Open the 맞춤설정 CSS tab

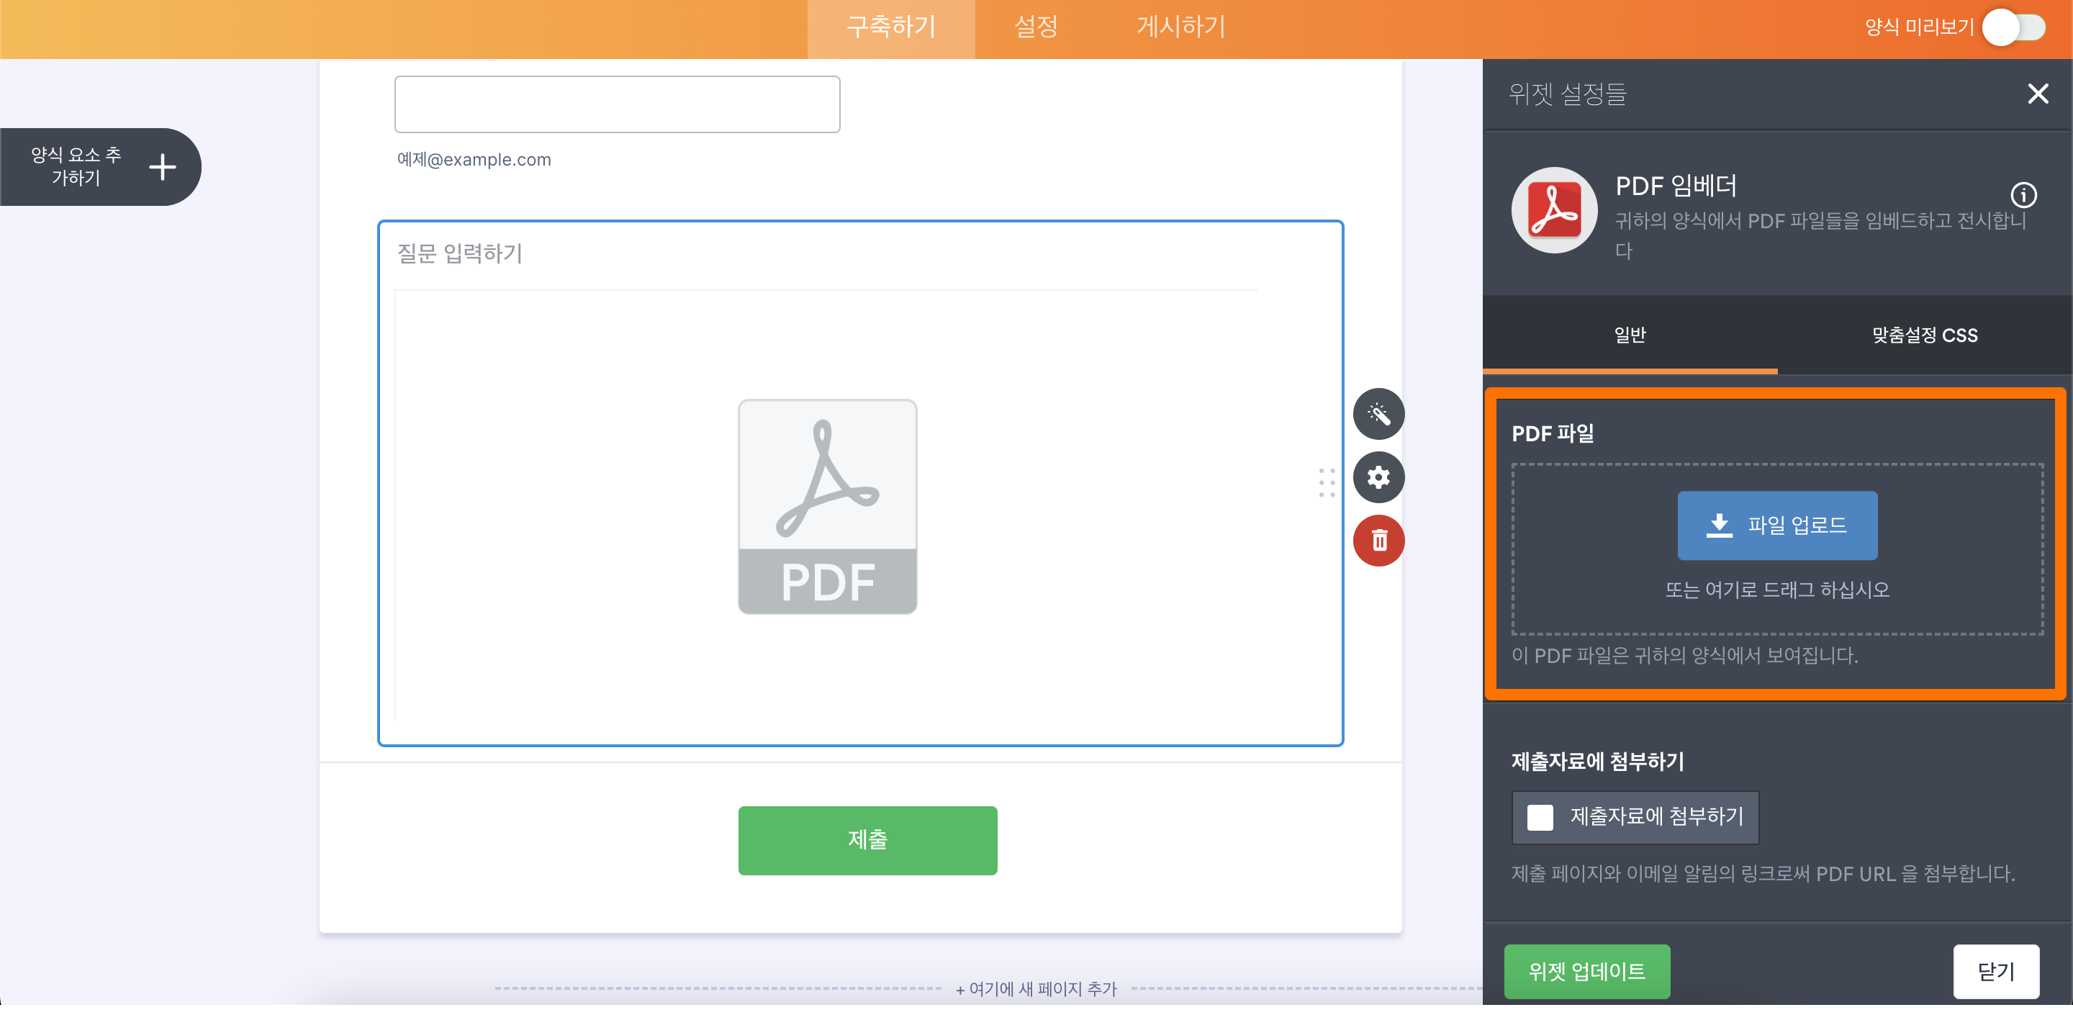(1925, 335)
